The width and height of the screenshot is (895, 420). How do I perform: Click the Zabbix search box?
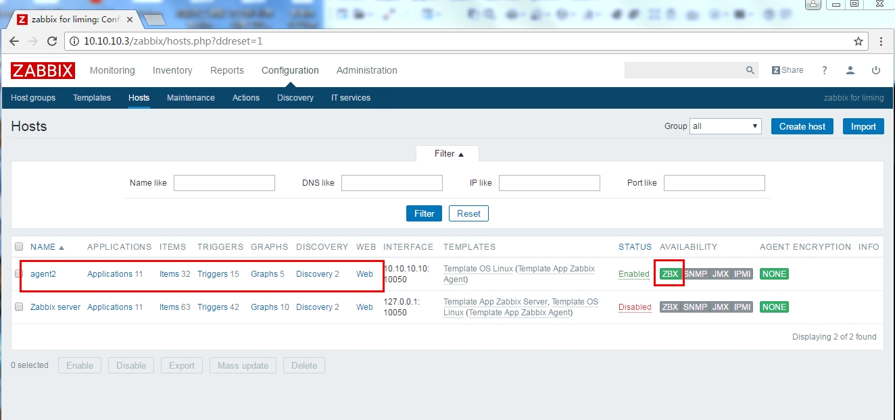pyautogui.click(x=683, y=70)
